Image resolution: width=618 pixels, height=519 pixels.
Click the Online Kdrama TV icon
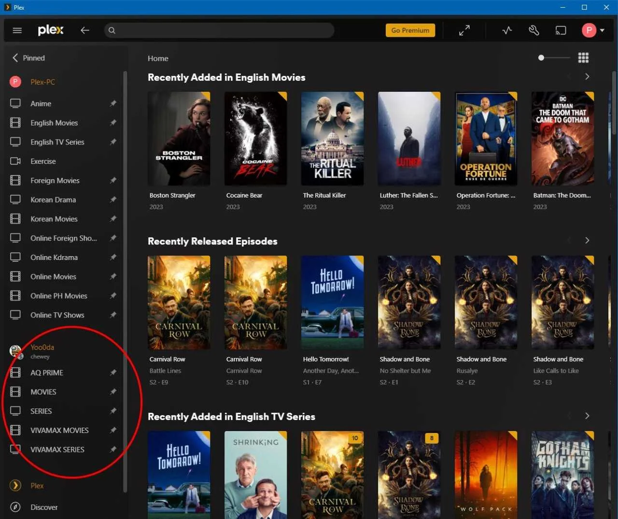point(15,257)
